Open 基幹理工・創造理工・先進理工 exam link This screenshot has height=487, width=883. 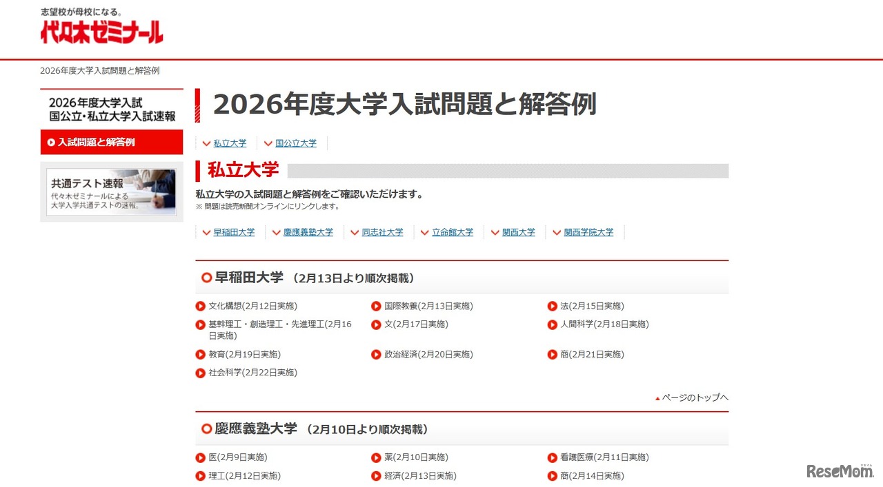(280, 330)
